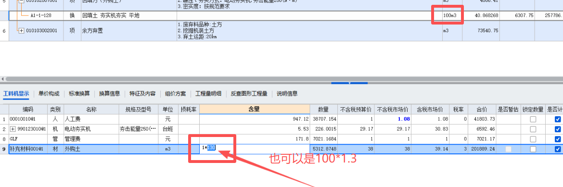Click the 171.8 含量 cell
This screenshot has height=187, width=563.
pos(255,139)
